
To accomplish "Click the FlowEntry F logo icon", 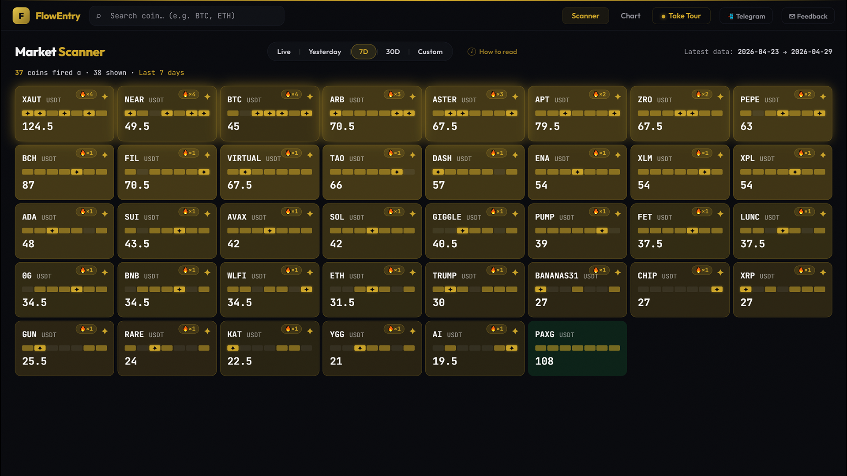I will tap(21, 16).
